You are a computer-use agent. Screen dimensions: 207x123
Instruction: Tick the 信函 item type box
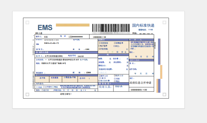[37, 87]
